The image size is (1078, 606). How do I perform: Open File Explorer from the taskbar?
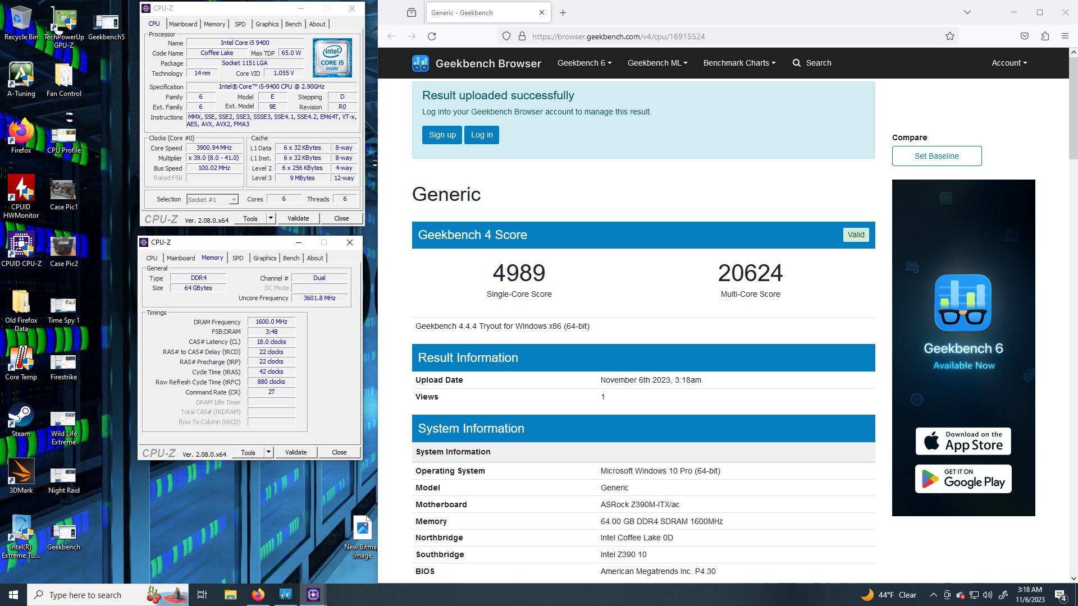coord(230,595)
